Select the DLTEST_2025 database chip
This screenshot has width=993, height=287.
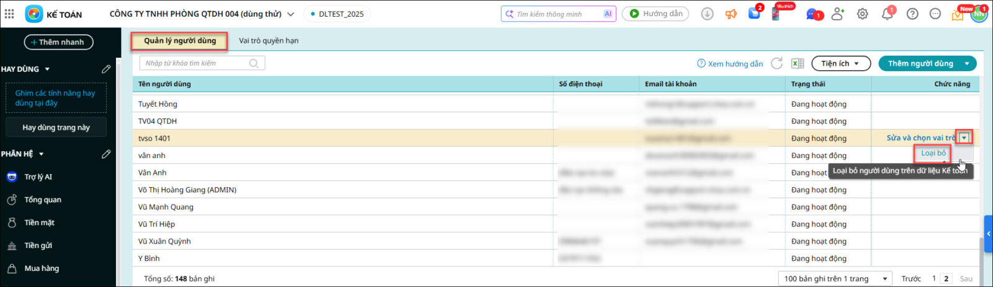point(337,14)
